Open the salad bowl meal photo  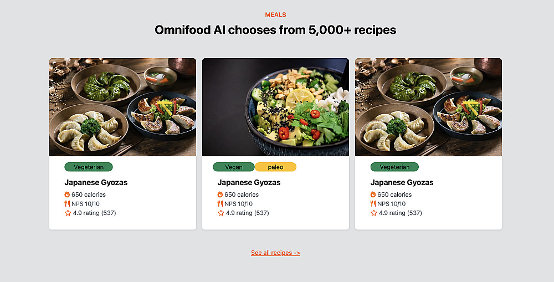pyautogui.click(x=275, y=107)
